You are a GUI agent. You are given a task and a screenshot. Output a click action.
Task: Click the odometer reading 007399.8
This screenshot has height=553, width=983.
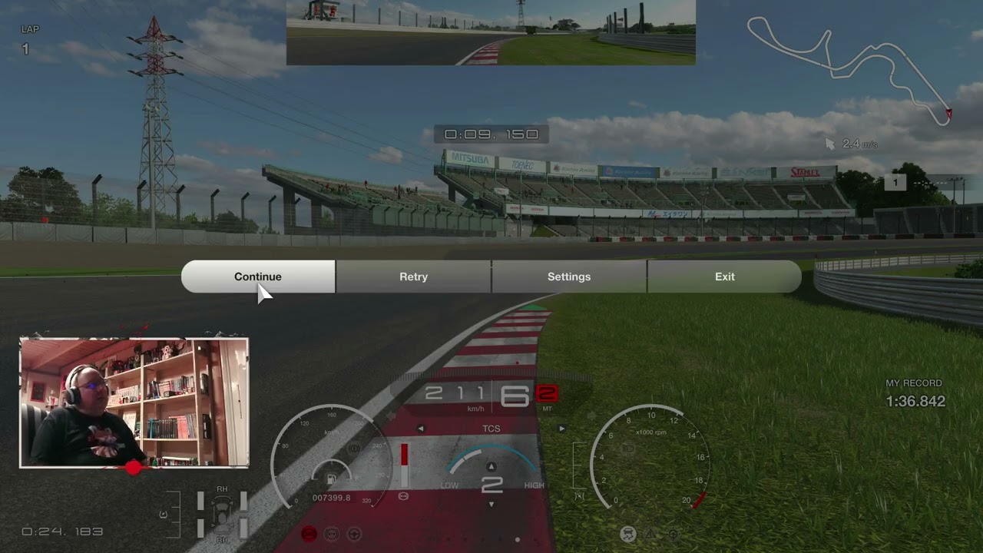(331, 498)
